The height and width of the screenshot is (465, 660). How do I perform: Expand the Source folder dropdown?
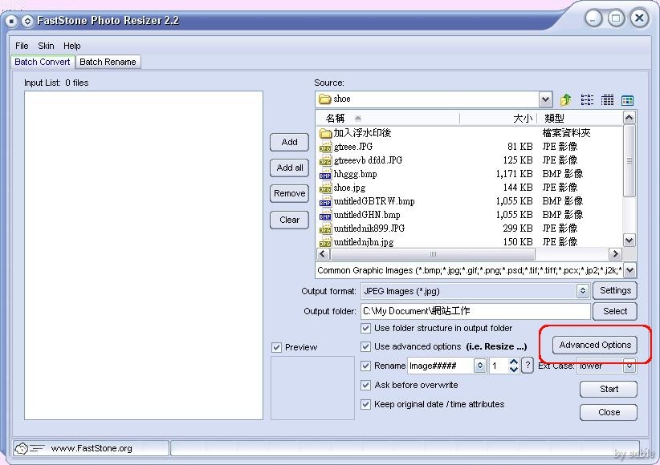pos(546,99)
